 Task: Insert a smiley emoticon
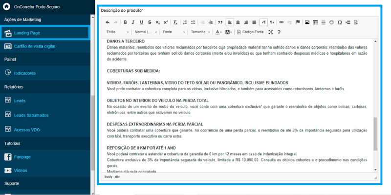[x=331, y=22]
